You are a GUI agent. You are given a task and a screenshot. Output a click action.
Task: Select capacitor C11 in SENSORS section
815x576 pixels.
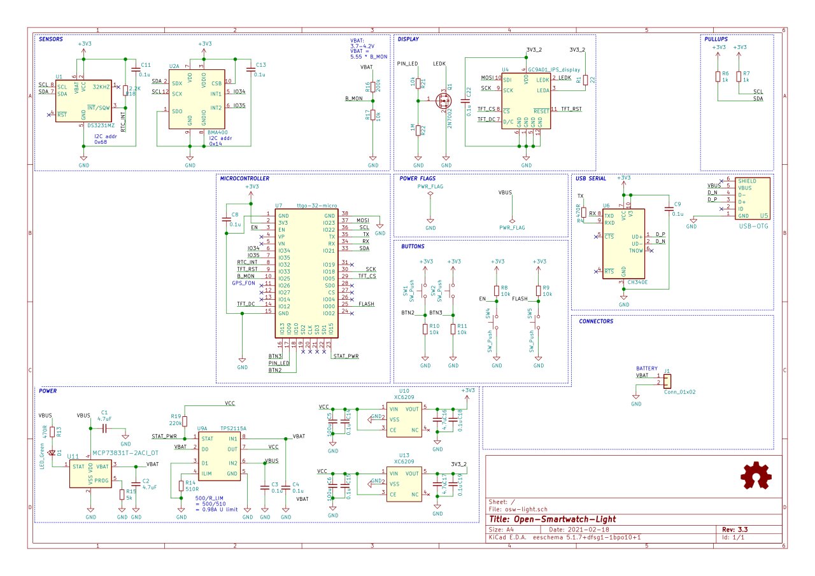[x=135, y=69]
